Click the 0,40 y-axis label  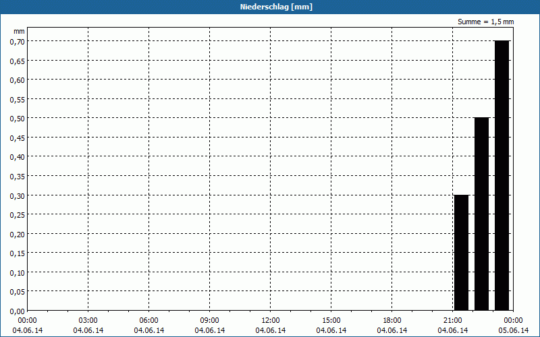[18, 157]
